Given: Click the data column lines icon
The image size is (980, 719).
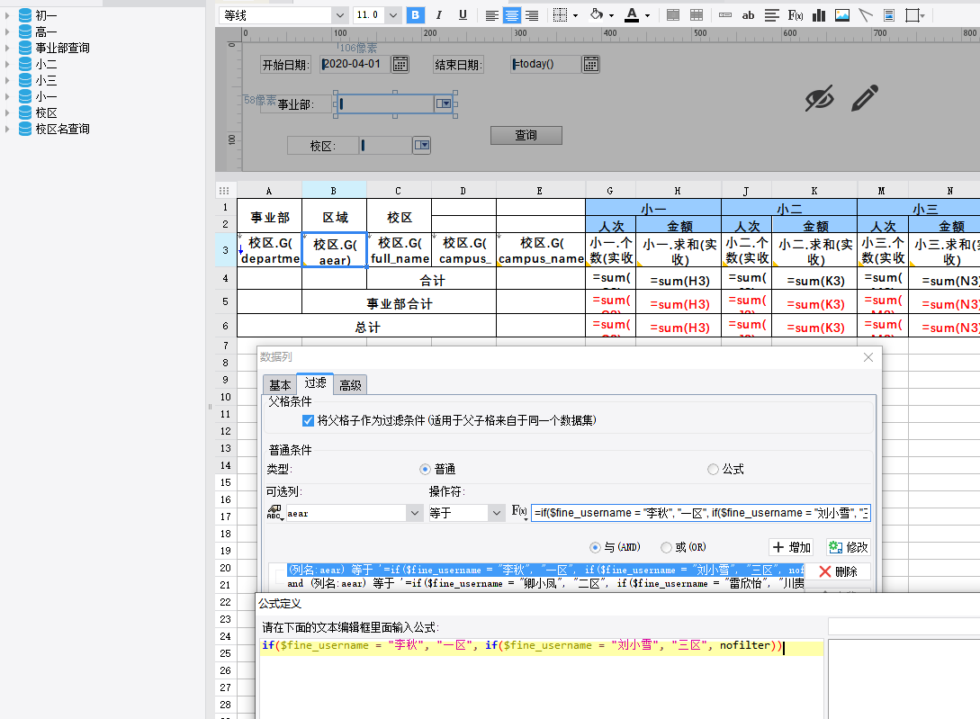Looking at the screenshot, I should (x=772, y=15).
